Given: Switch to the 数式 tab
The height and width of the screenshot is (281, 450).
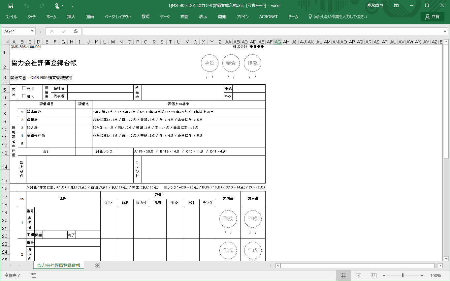Looking at the screenshot, I should pos(145,17).
